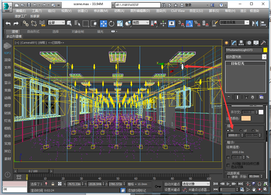Open the 选定对象 key filter dropdown
The height and width of the screenshot is (195, 271).
pyautogui.click(x=196, y=184)
